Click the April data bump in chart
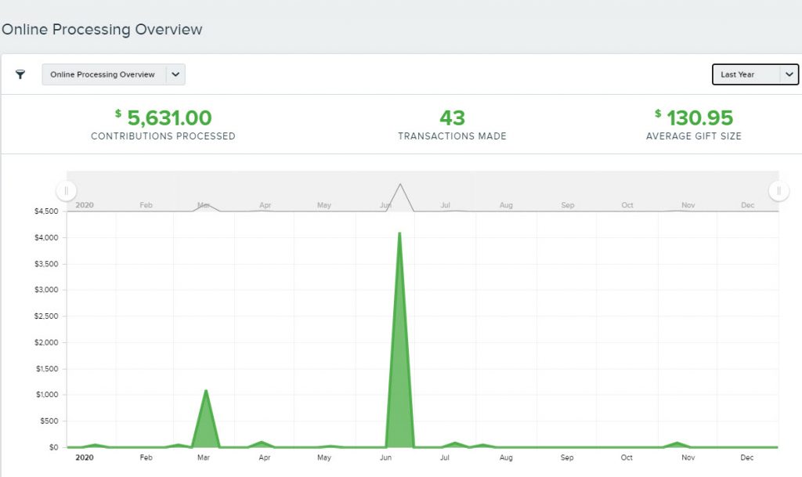Image resolution: width=802 pixels, height=477 pixels. coord(262,443)
